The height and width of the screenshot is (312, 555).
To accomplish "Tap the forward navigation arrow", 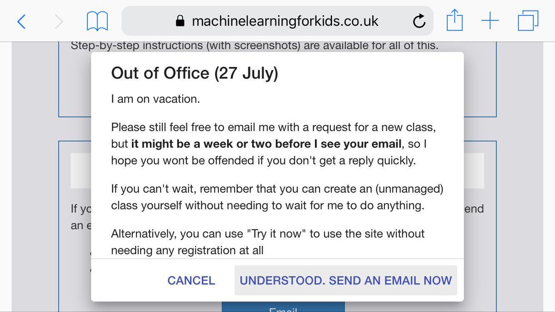I will pos(58,21).
